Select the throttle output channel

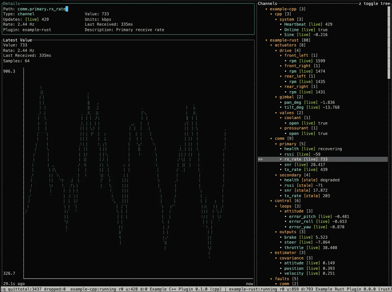click(294, 248)
